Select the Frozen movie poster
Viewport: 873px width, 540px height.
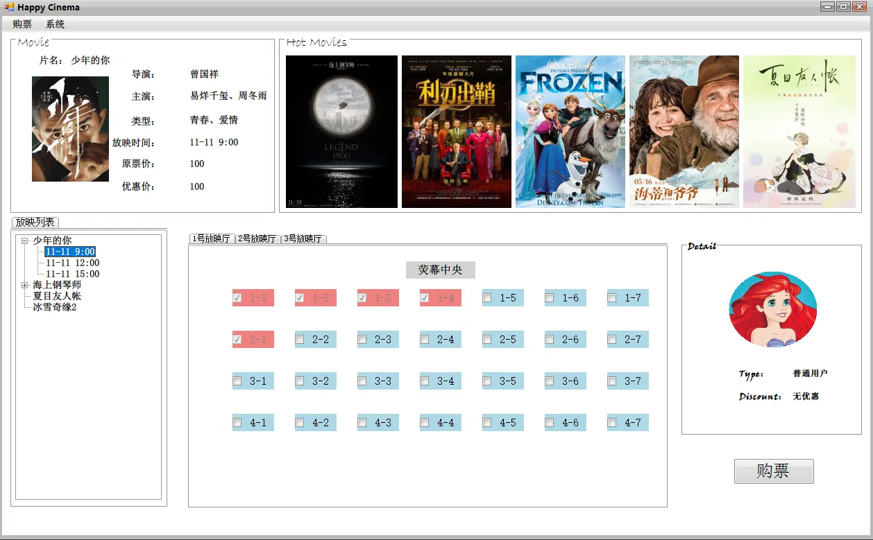(x=570, y=132)
